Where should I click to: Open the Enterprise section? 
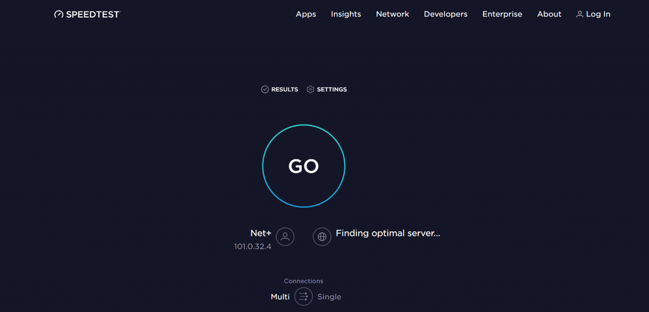tap(502, 14)
